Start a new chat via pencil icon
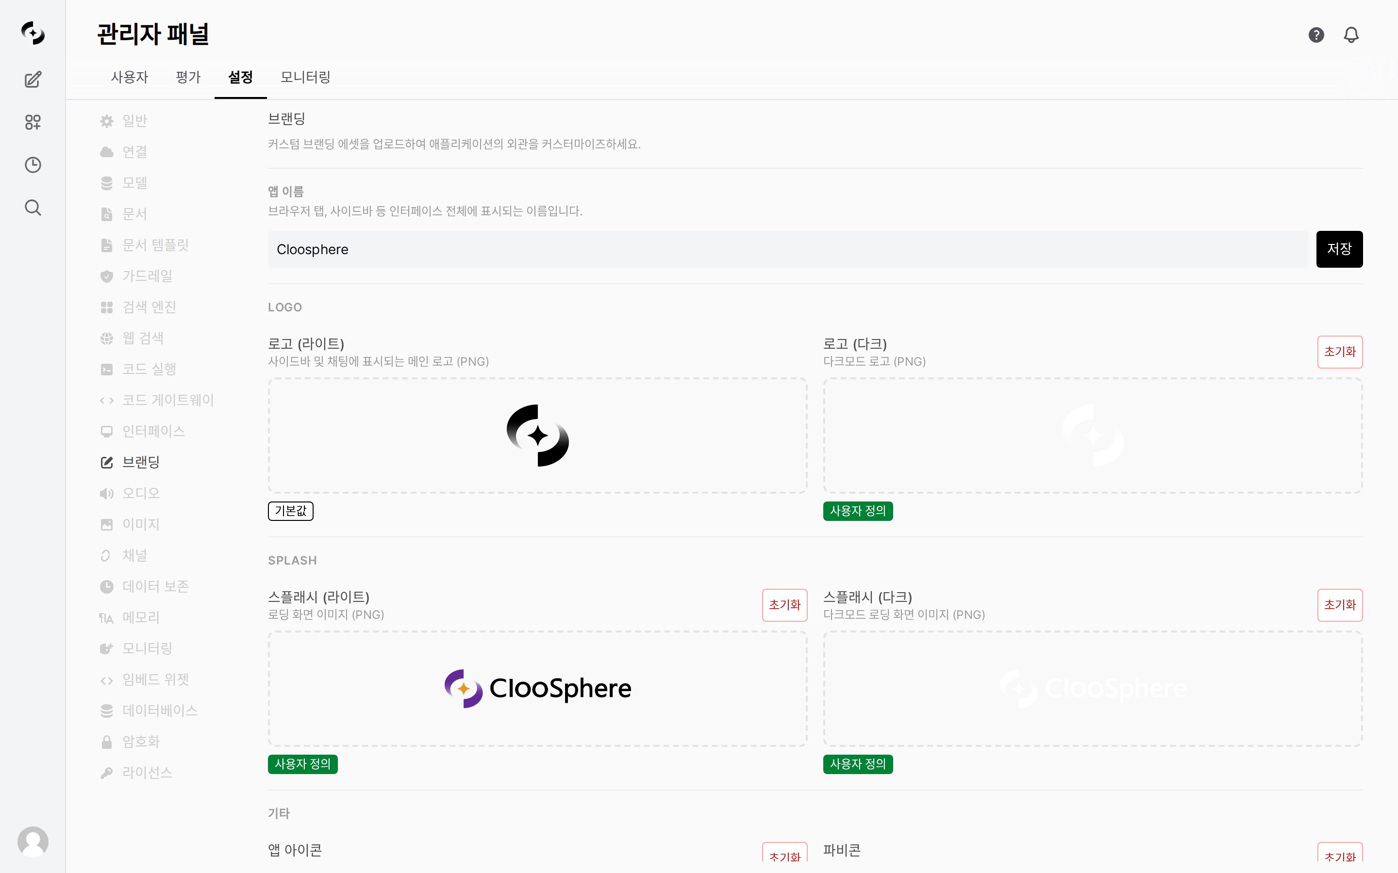 [33, 80]
